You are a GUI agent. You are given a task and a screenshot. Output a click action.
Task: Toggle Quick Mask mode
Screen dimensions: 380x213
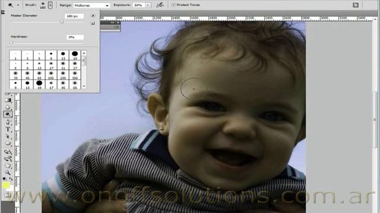click(8, 195)
